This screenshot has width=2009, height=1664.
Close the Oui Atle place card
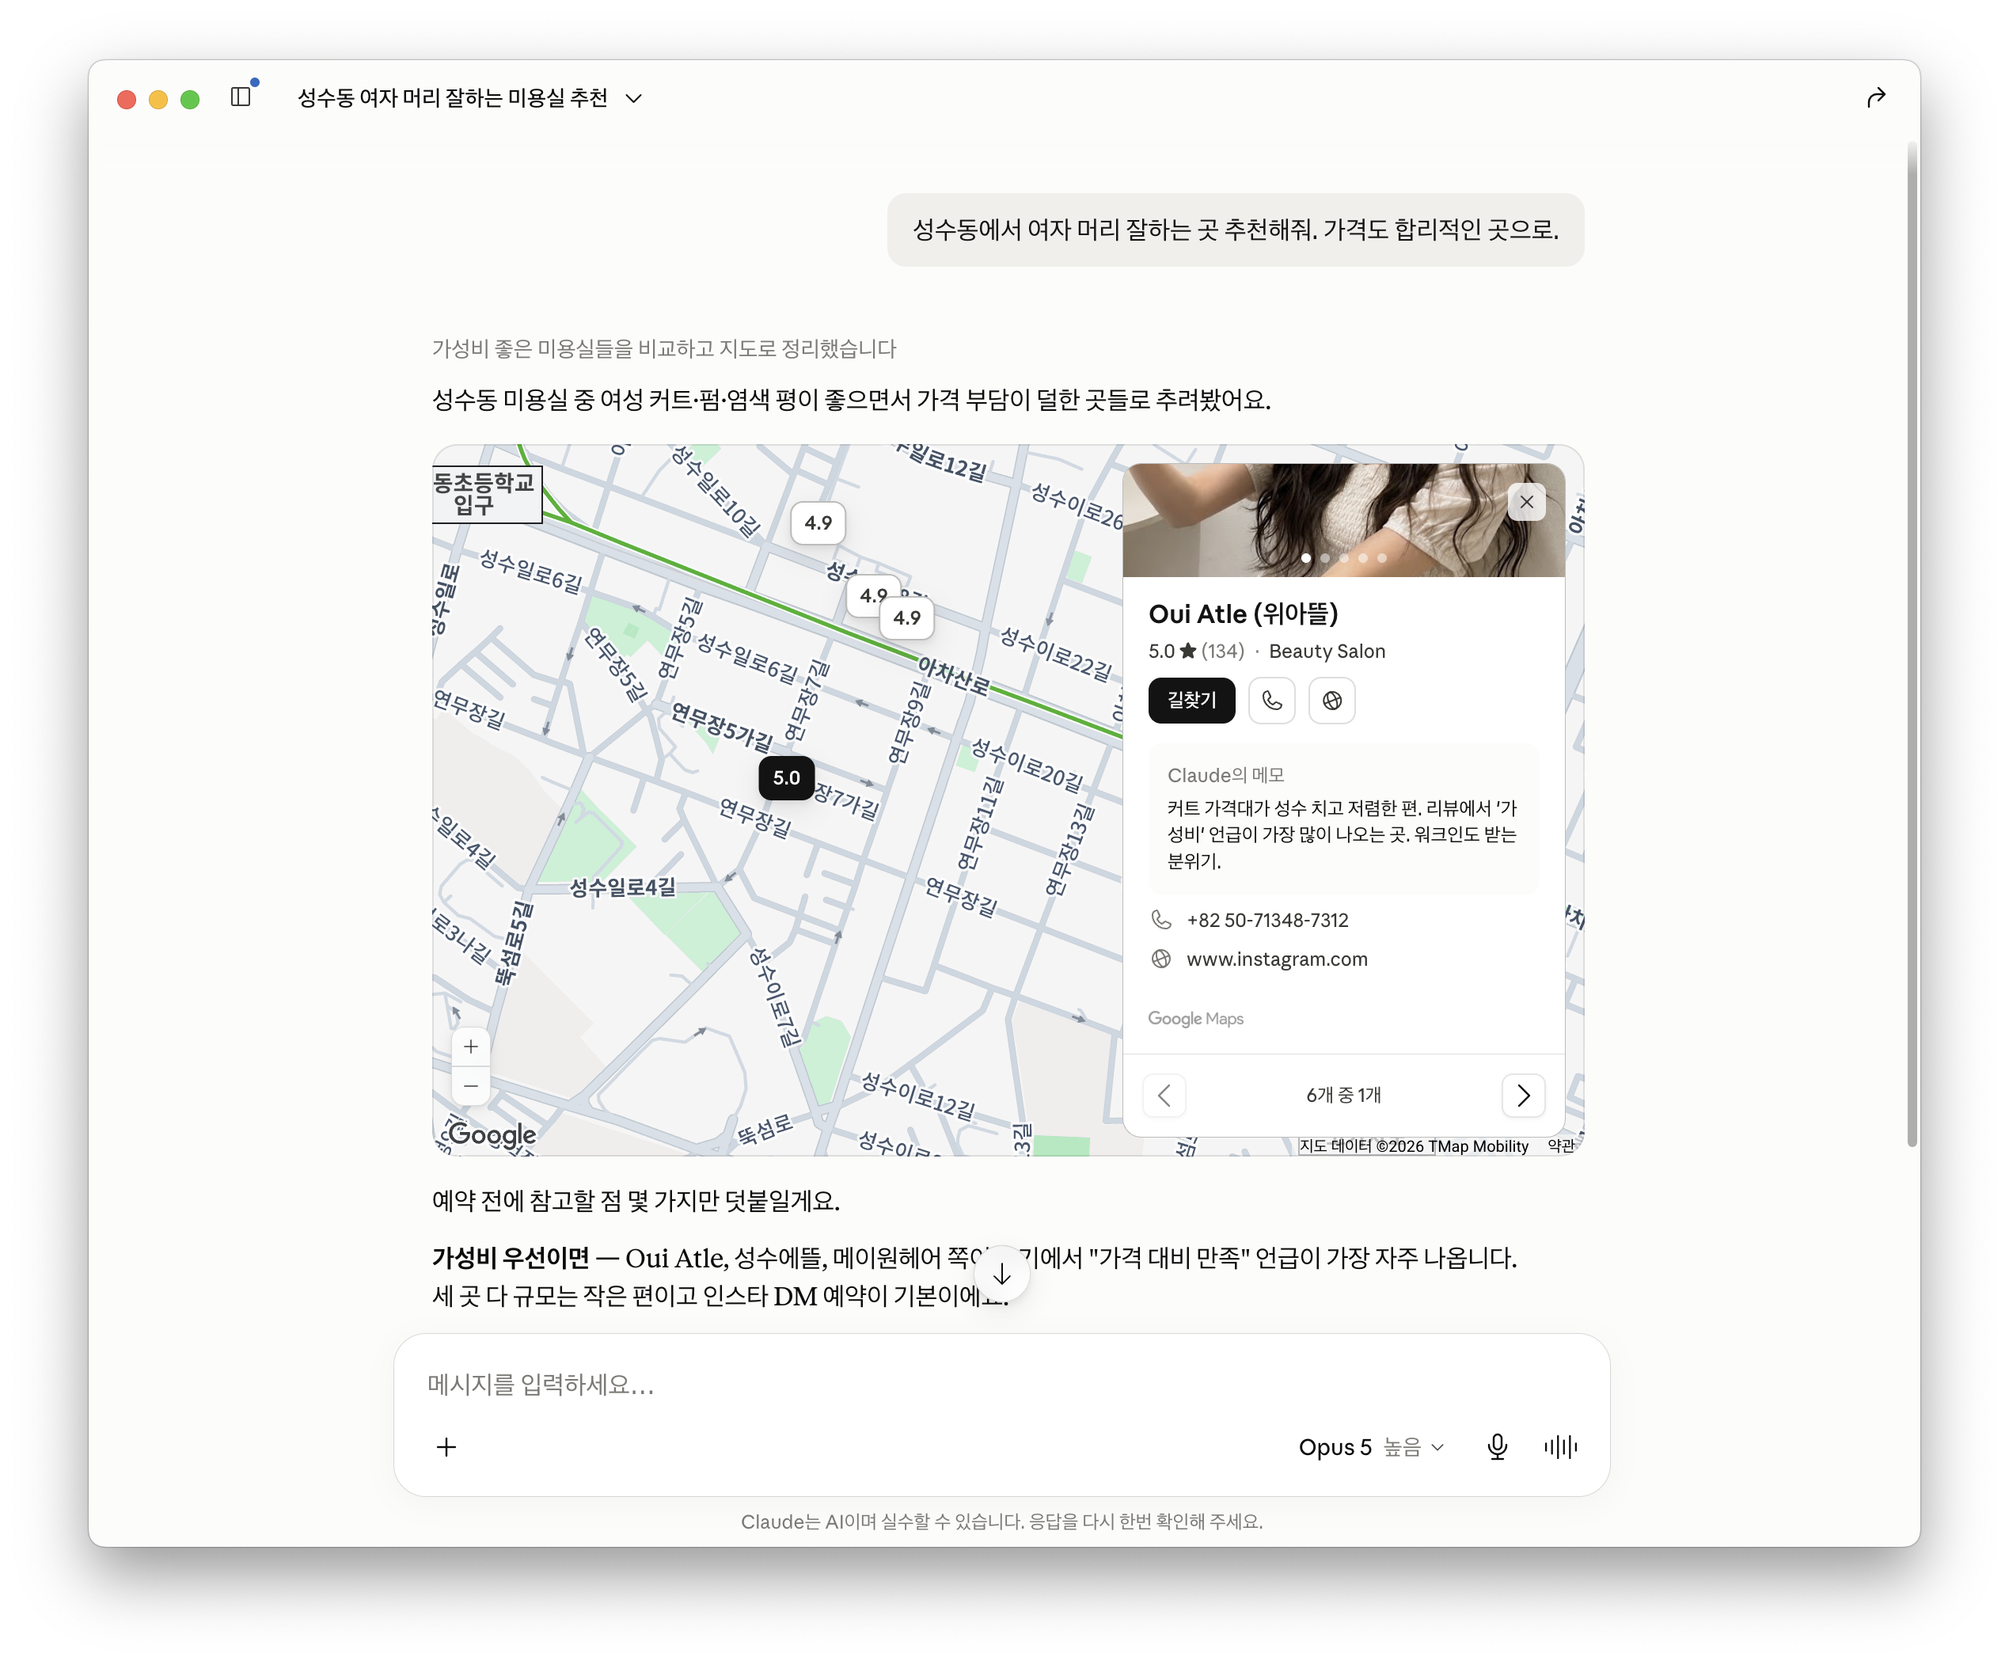[1526, 501]
